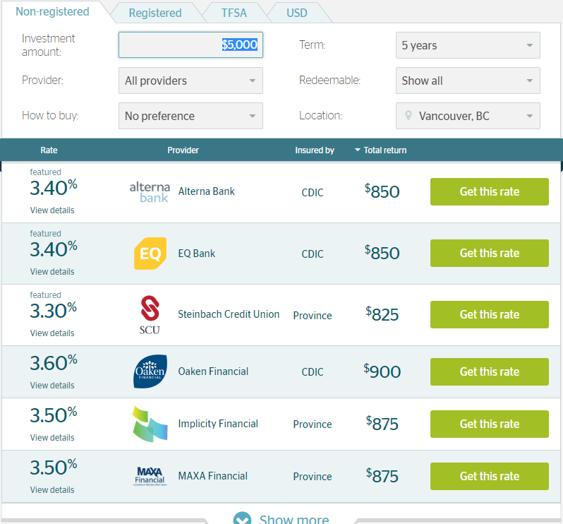Click the Oaken Financial logo
This screenshot has height=524, width=563.
150,371
